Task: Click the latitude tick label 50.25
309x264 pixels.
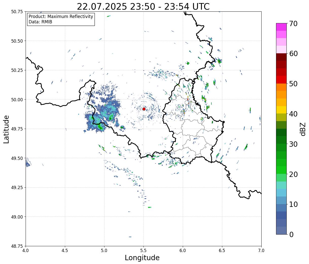Action: 17,70
